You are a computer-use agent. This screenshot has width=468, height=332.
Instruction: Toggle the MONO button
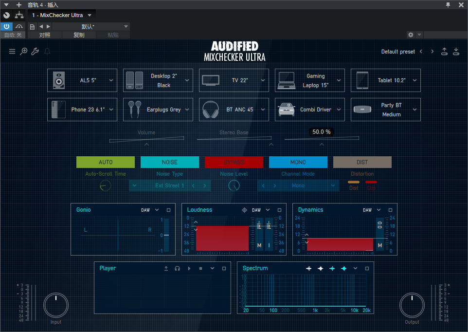298,162
